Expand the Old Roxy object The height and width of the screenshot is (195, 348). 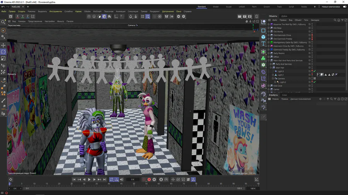click(x=268, y=28)
